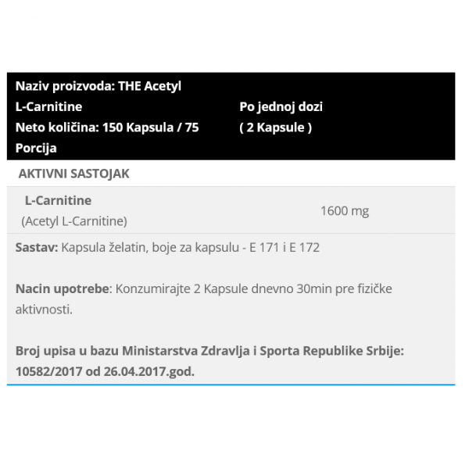This screenshot has width=469, height=469.
Task: Click the '(Acetyl L-Carnitine)' subtitle text
Action: coord(74,221)
